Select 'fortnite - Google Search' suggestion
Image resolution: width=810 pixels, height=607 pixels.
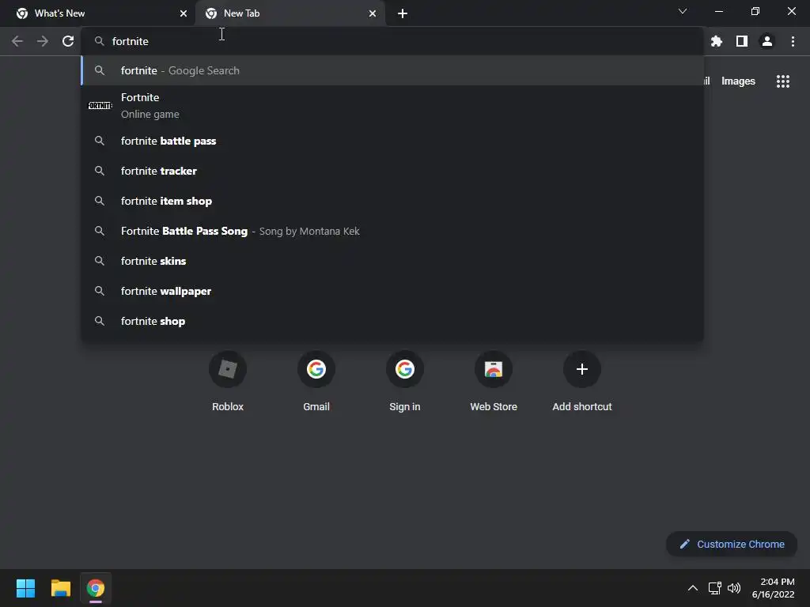(x=392, y=70)
